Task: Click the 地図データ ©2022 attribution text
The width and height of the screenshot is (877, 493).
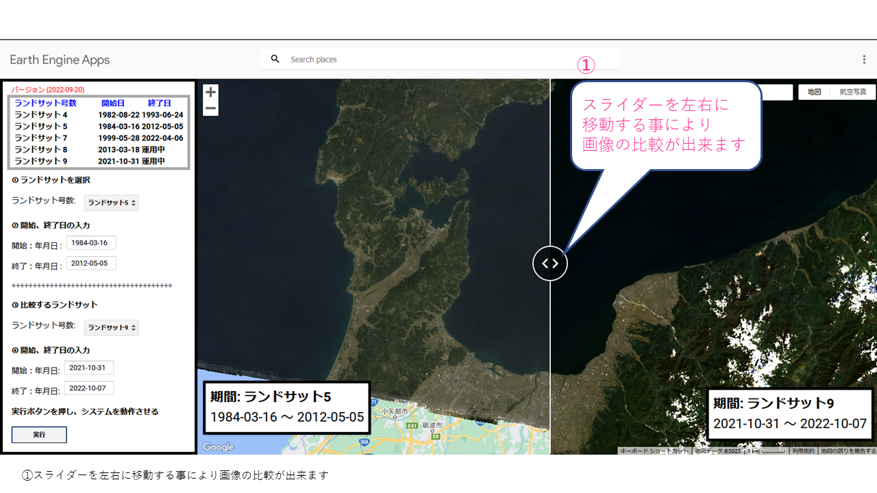Action: point(717,451)
